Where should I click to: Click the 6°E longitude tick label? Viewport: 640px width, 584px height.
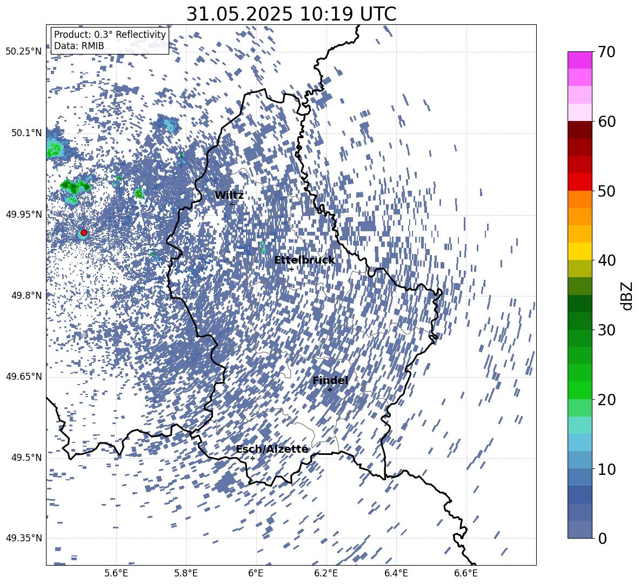tap(256, 573)
